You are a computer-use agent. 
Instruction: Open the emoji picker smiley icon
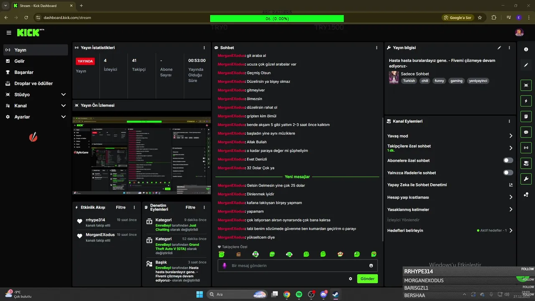tap(371, 265)
